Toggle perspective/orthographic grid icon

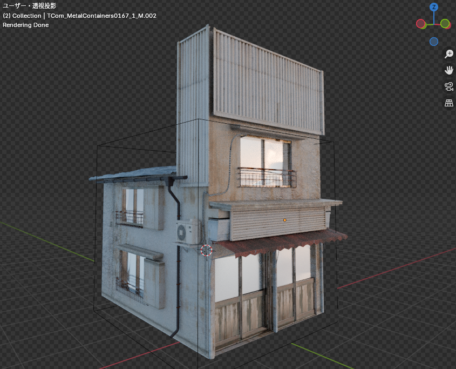[449, 103]
